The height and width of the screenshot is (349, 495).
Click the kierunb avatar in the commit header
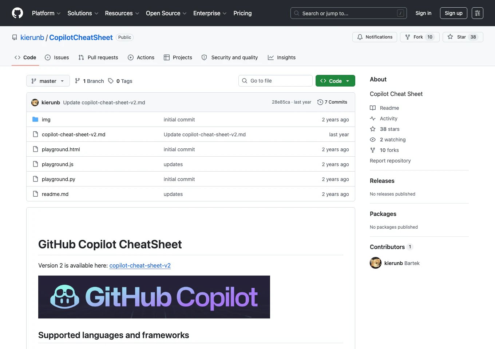coord(35,103)
